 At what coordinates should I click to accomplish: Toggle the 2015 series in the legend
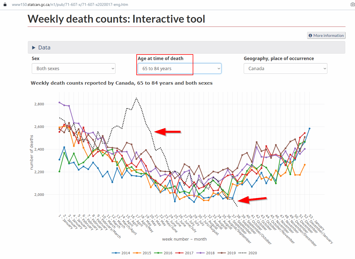click(x=142, y=253)
